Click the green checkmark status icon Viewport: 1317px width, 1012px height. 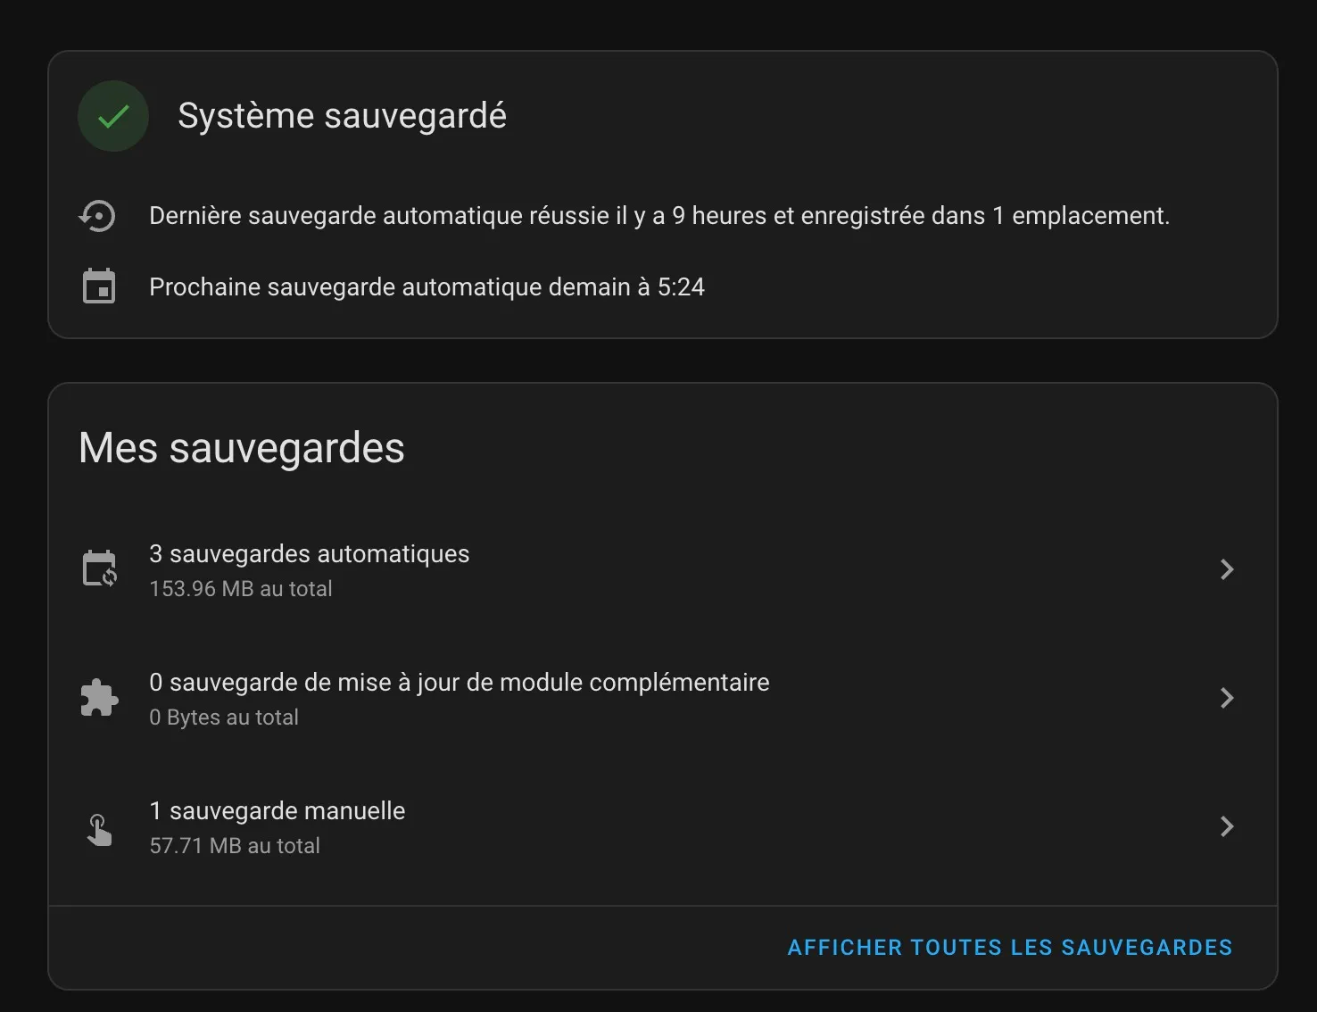point(112,116)
